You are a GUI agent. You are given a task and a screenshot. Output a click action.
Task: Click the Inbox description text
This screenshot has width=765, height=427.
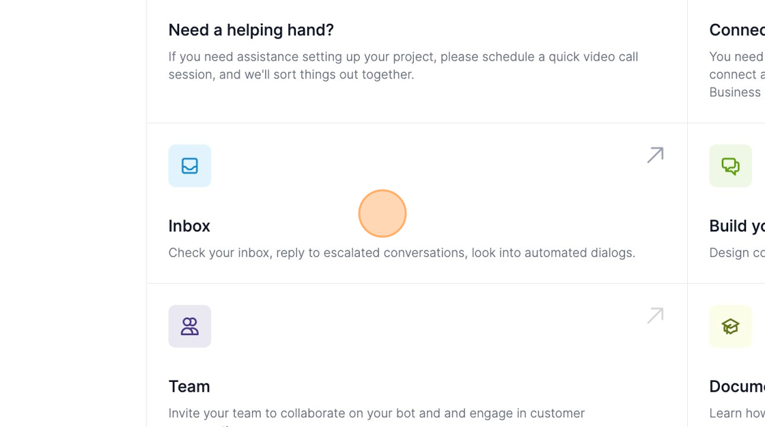coord(402,252)
